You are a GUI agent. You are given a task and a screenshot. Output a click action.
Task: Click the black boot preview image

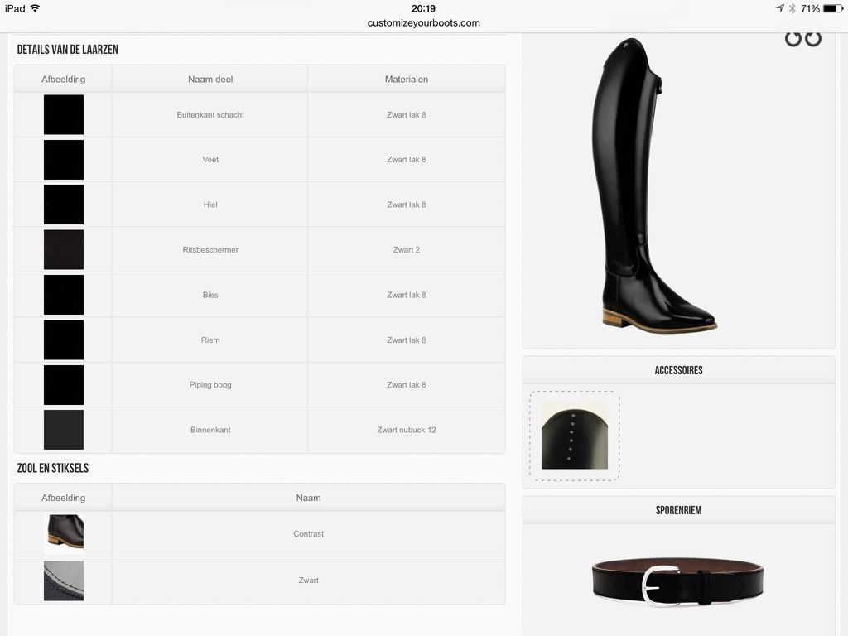point(654,185)
